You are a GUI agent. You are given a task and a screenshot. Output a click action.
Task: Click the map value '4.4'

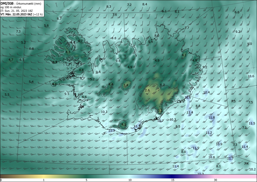111,84
